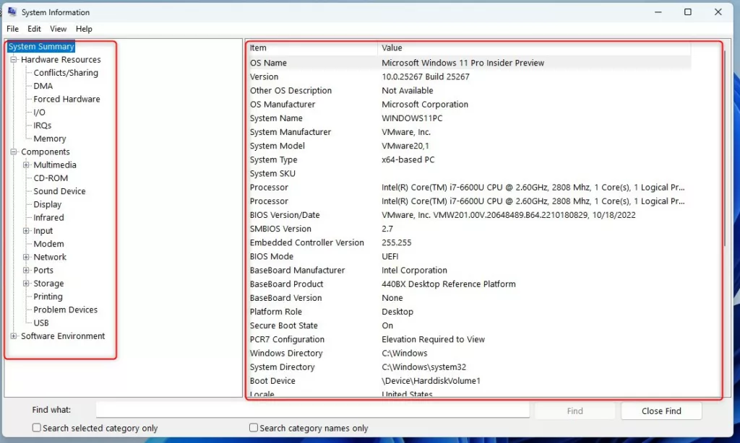Select I/O under Hardware Resources
Screen dimensions: 740x443
tap(39, 112)
